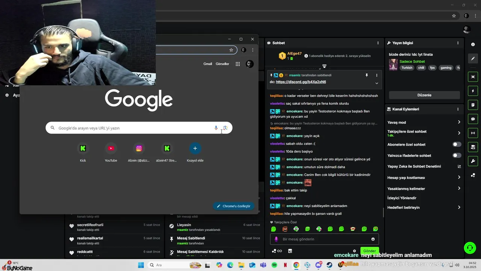Viewport: 481px width, 271px height.
Task: Expand Yavaş mod settings
Action: click(459, 122)
